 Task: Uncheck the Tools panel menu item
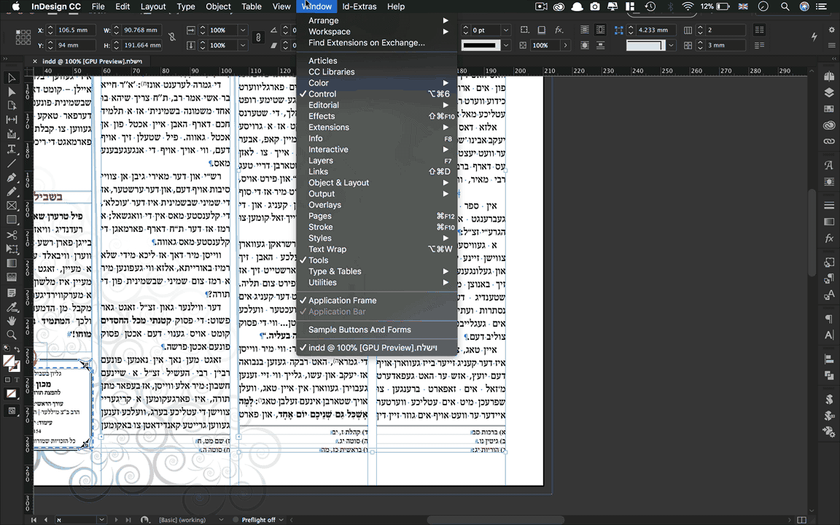point(318,260)
